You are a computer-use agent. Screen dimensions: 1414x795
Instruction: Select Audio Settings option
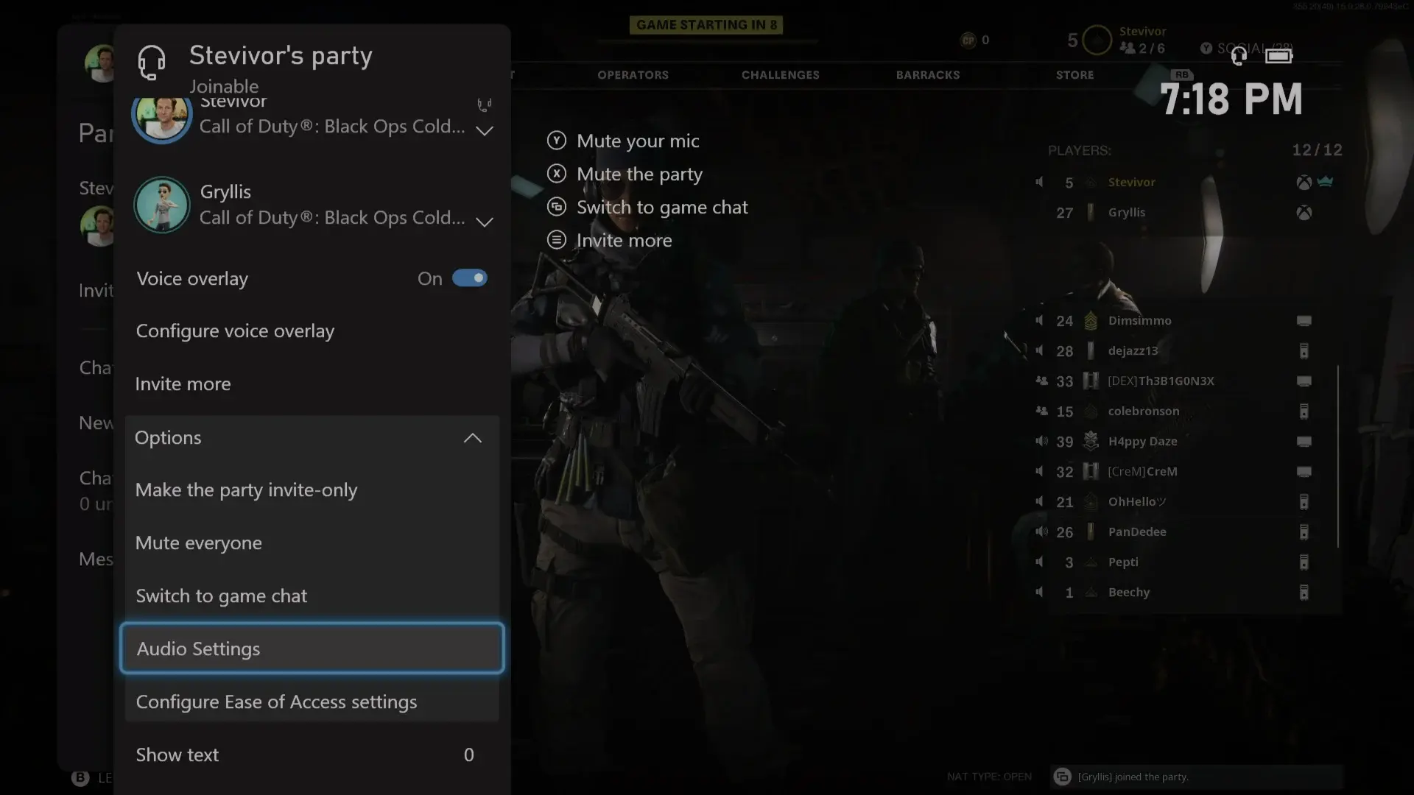tap(312, 649)
